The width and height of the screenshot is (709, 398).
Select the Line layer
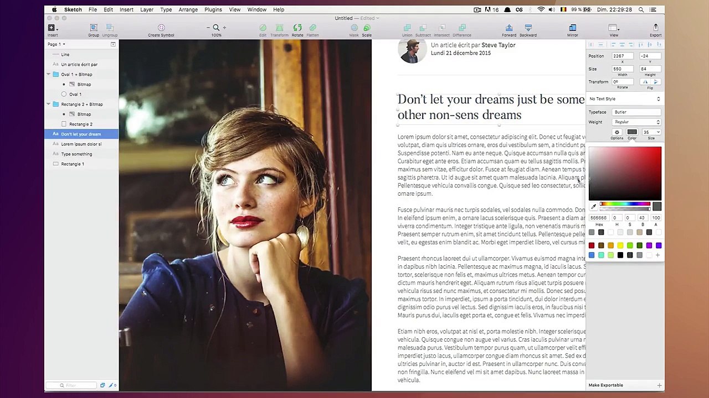click(81, 54)
